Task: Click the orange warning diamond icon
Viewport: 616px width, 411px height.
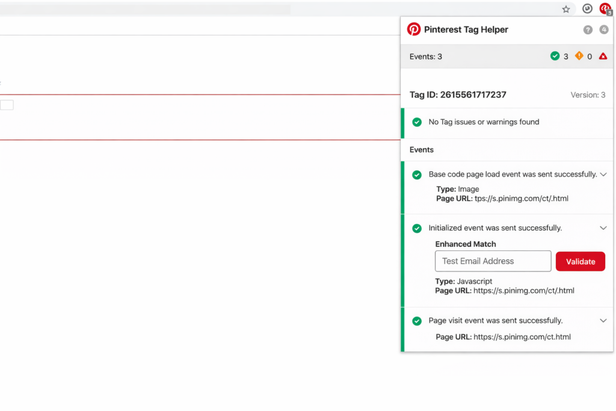Action: click(x=579, y=56)
